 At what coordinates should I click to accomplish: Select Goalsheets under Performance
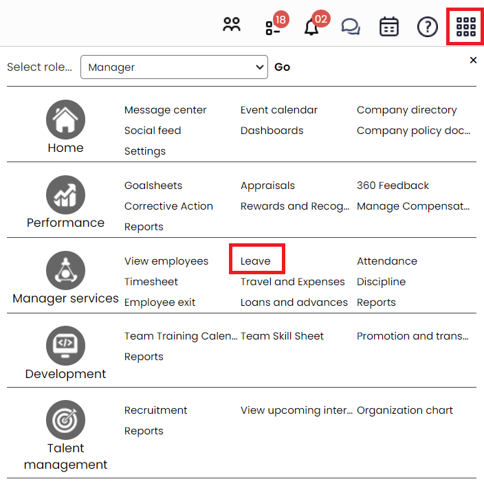coord(153,186)
